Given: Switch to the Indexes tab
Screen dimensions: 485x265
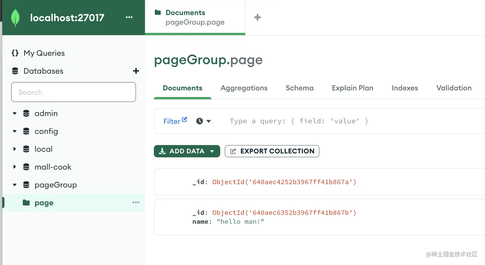Looking at the screenshot, I should pos(405,88).
